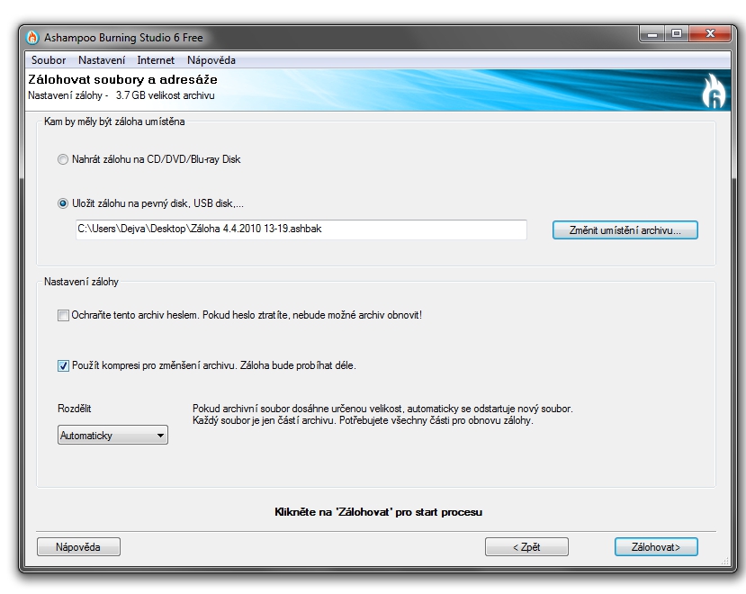This screenshot has width=746, height=594.
Task: Start backup with 'Zálohovat>' button
Action: click(x=656, y=547)
